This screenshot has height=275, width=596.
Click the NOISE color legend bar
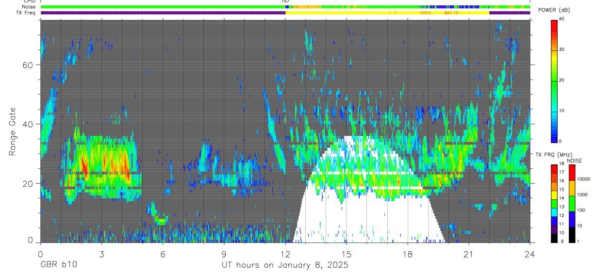[572, 203]
